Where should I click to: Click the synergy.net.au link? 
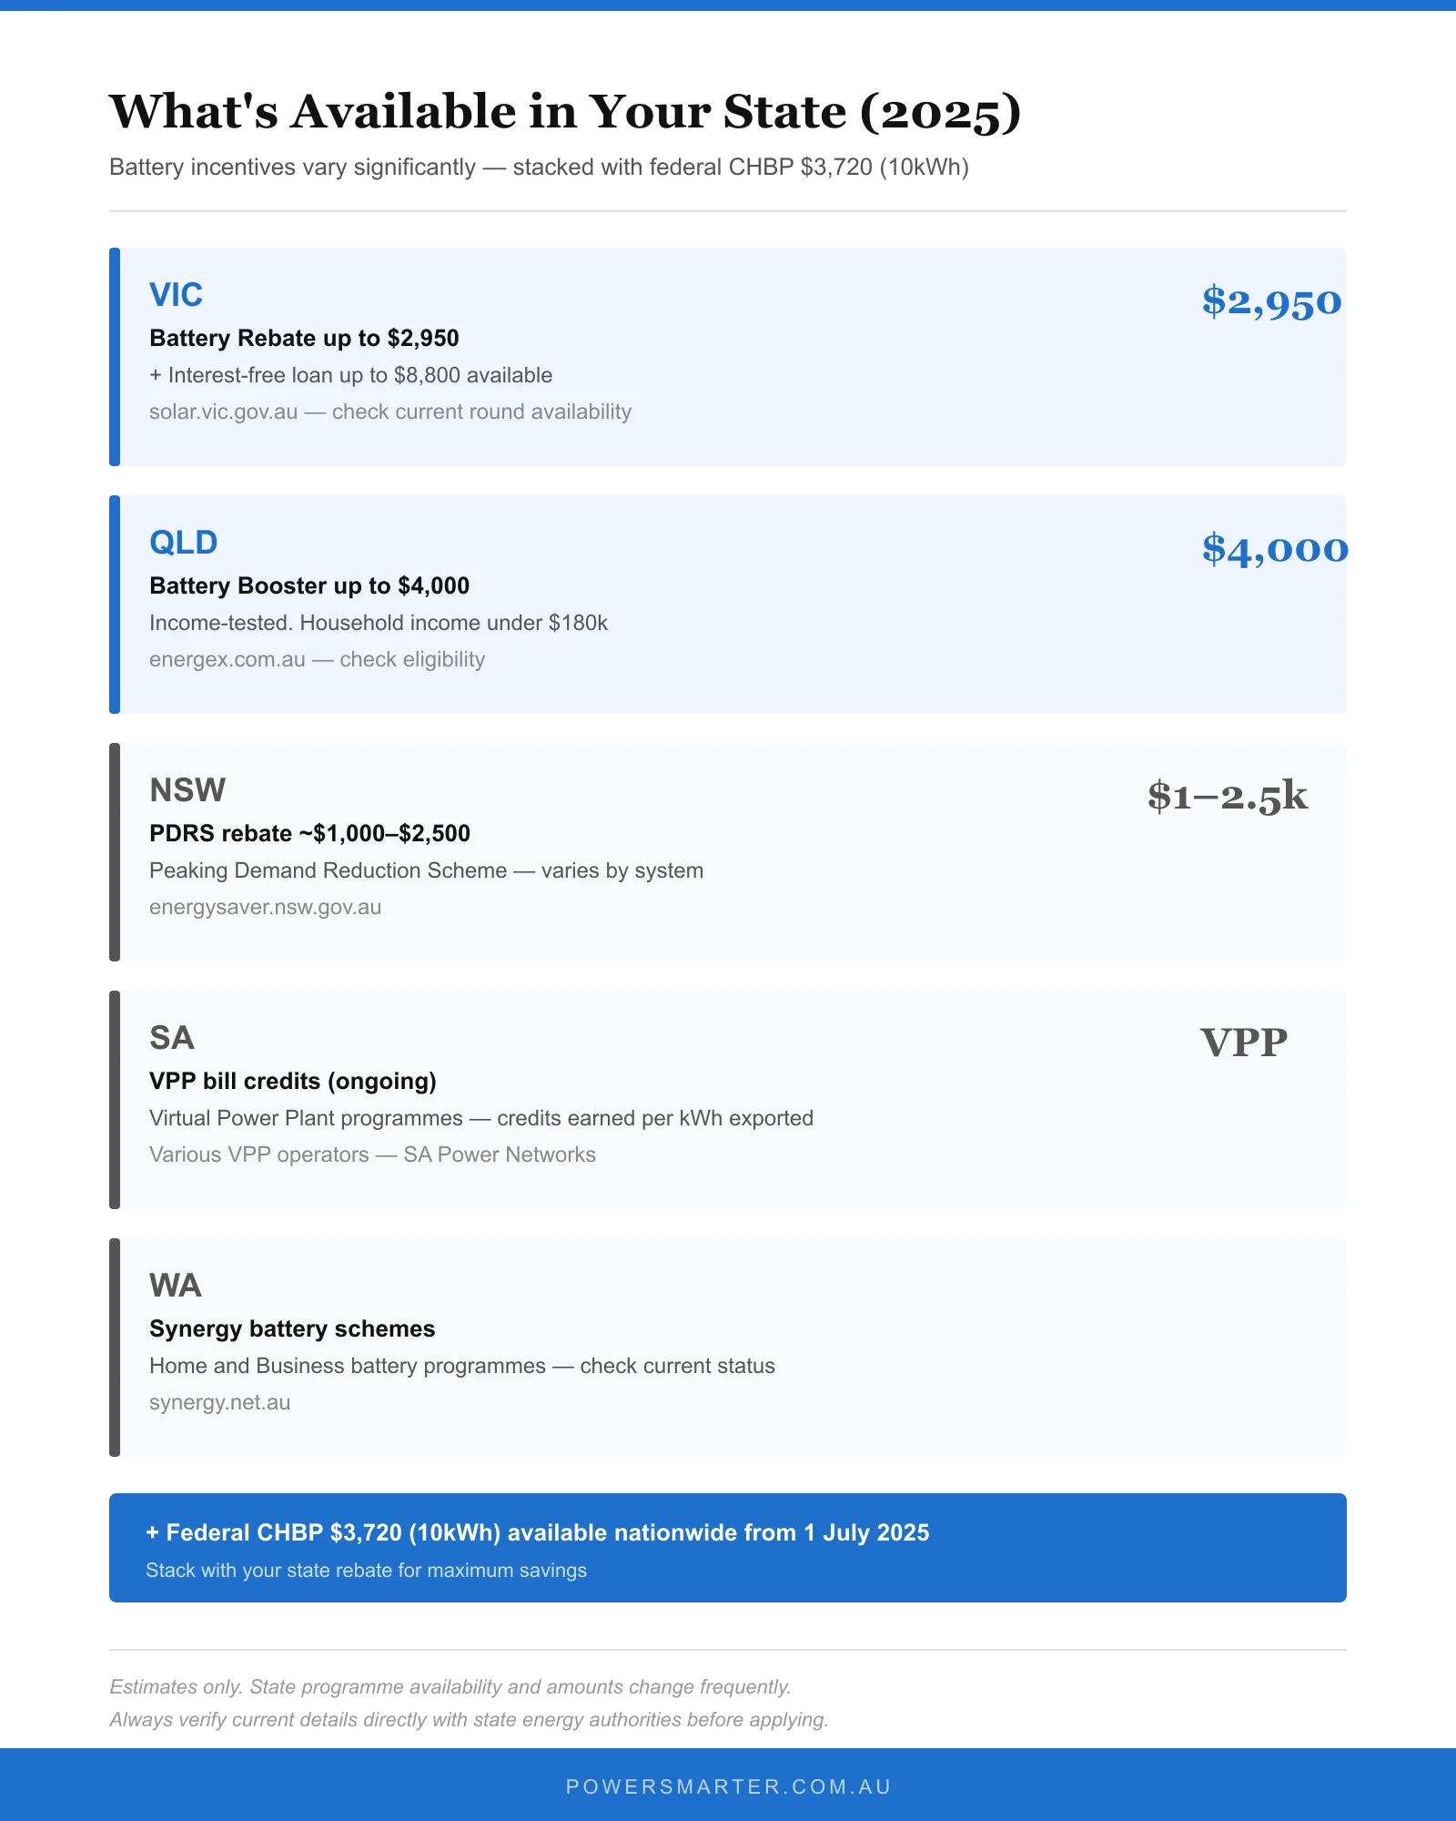[219, 1402]
